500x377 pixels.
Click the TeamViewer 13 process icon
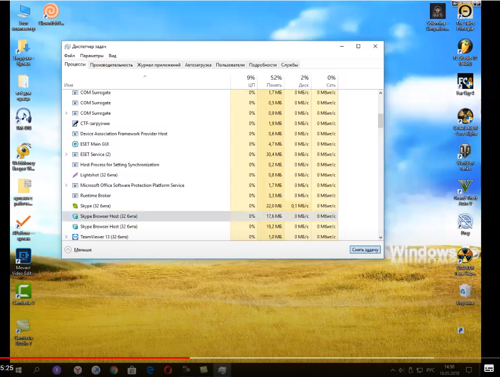pos(75,237)
